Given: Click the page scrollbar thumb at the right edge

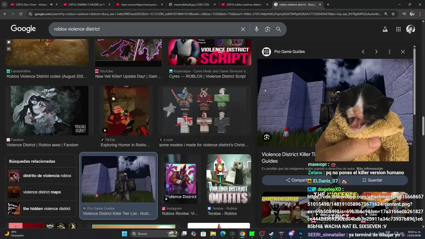Looking at the screenshot, I should (423, 126).
